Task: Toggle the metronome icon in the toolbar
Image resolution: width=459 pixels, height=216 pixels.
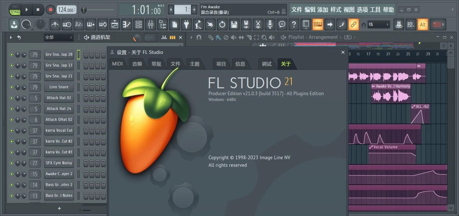Action: (55, 25)
